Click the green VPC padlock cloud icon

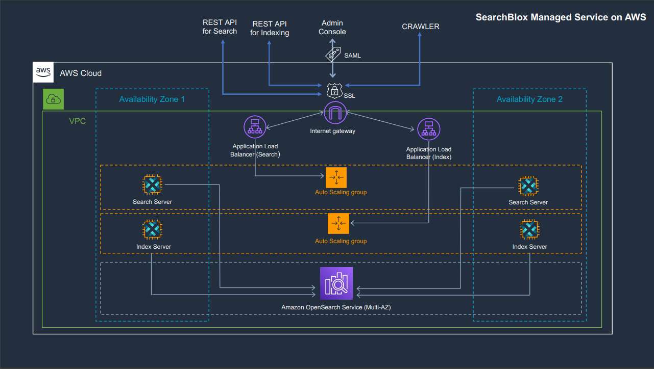coord(53,99)
